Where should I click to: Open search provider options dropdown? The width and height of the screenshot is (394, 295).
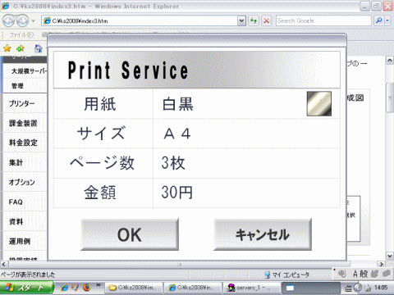[387, 20]
